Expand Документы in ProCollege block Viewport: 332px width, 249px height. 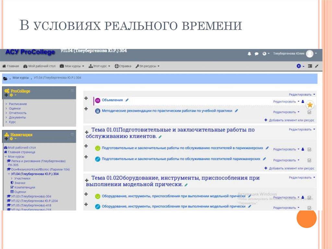[18, 117]
